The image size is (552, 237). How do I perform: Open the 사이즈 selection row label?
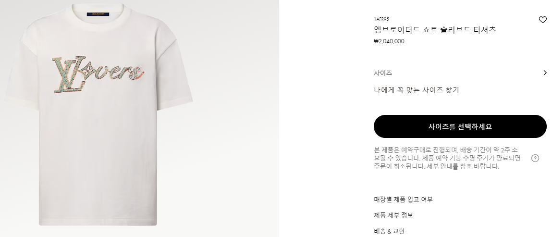383,73
